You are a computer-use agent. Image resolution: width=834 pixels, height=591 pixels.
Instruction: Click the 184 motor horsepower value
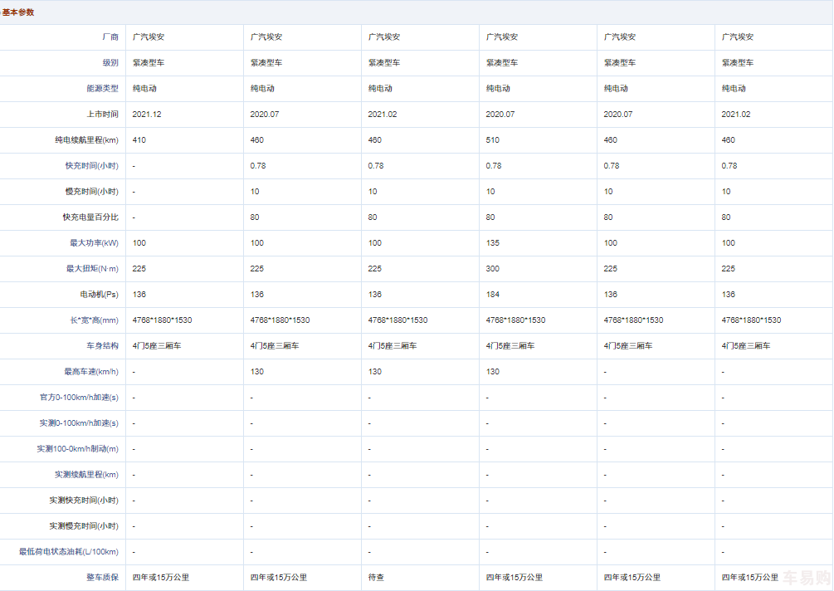493,294
